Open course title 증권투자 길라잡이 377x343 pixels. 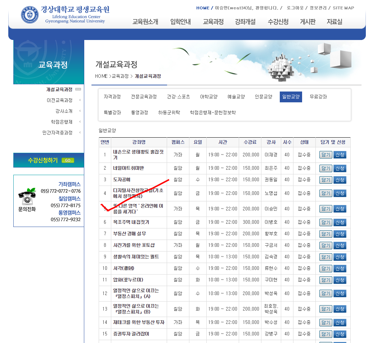pos(131,334)
